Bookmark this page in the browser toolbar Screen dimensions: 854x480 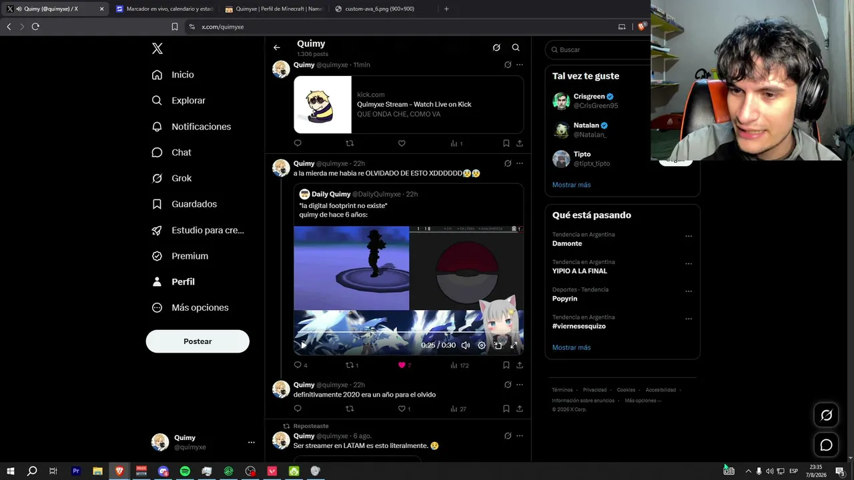pyautogui.click(x=175, y=27)
